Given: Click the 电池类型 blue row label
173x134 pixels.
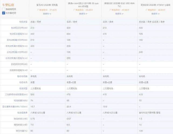Looking at the screenshot, I should (x=23, y=89).
